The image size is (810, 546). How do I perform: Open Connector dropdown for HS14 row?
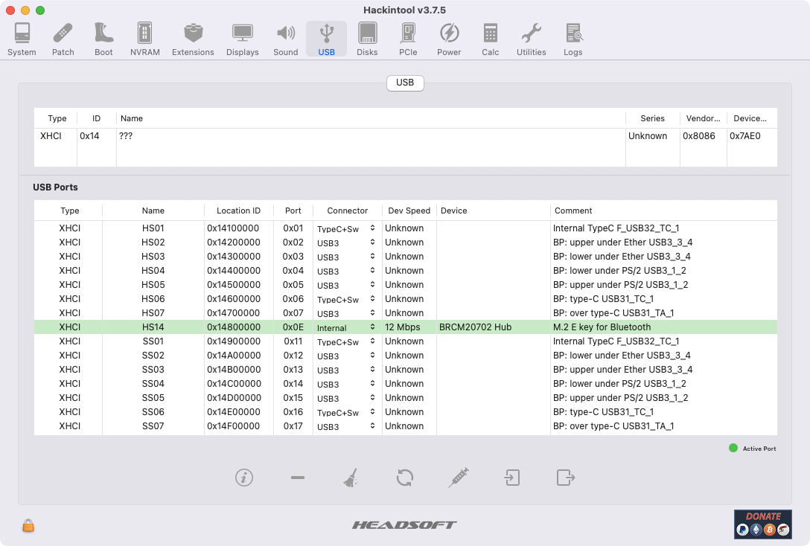pyautogui.click(x=346, y=327)
